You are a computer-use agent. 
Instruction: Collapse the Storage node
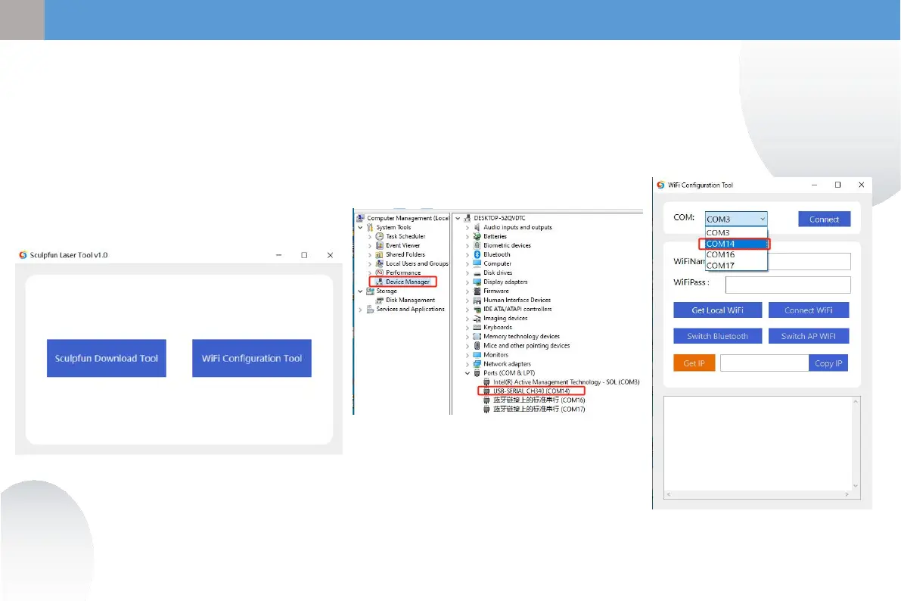point(361,291)
